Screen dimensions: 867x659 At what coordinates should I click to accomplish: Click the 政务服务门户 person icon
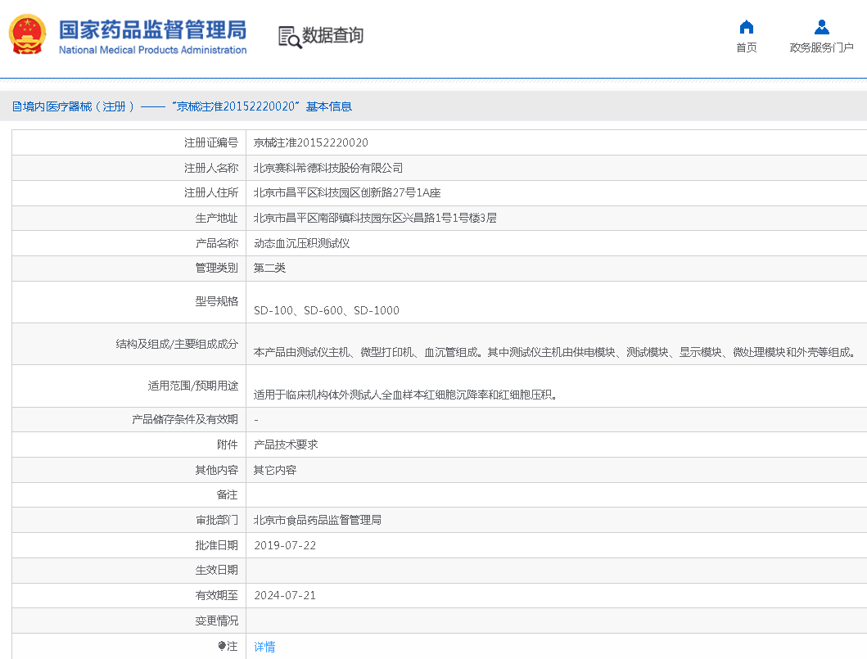[x=821, y=27]
